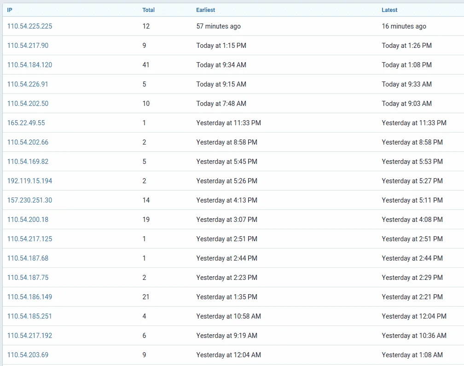Click the 'Yesterday at 5:26 PM' cell
464x366 pixels.
coord(226,181)
